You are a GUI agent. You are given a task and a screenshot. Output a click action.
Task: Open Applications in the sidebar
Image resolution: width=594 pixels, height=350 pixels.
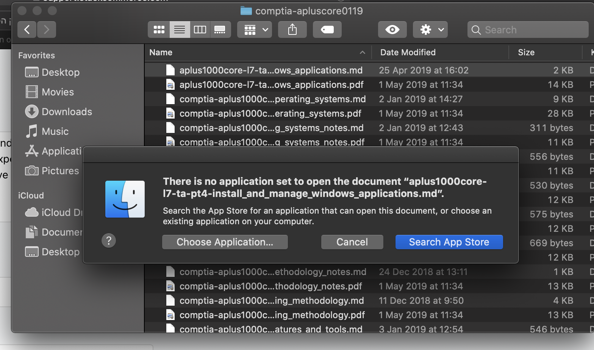[53, 151]
